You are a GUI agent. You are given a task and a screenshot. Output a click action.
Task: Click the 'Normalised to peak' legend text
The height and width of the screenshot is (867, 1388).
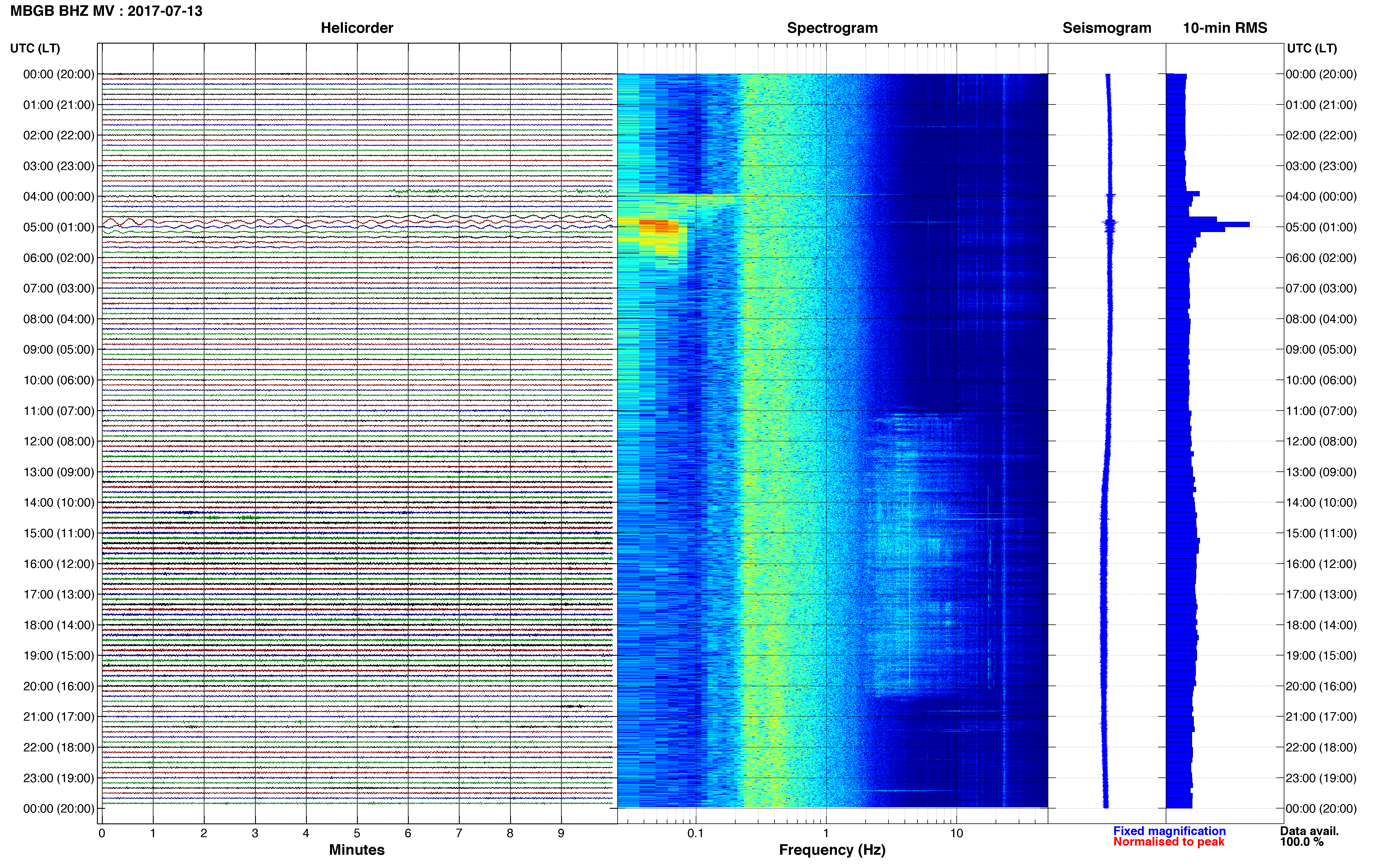(x=1169, y=842)
